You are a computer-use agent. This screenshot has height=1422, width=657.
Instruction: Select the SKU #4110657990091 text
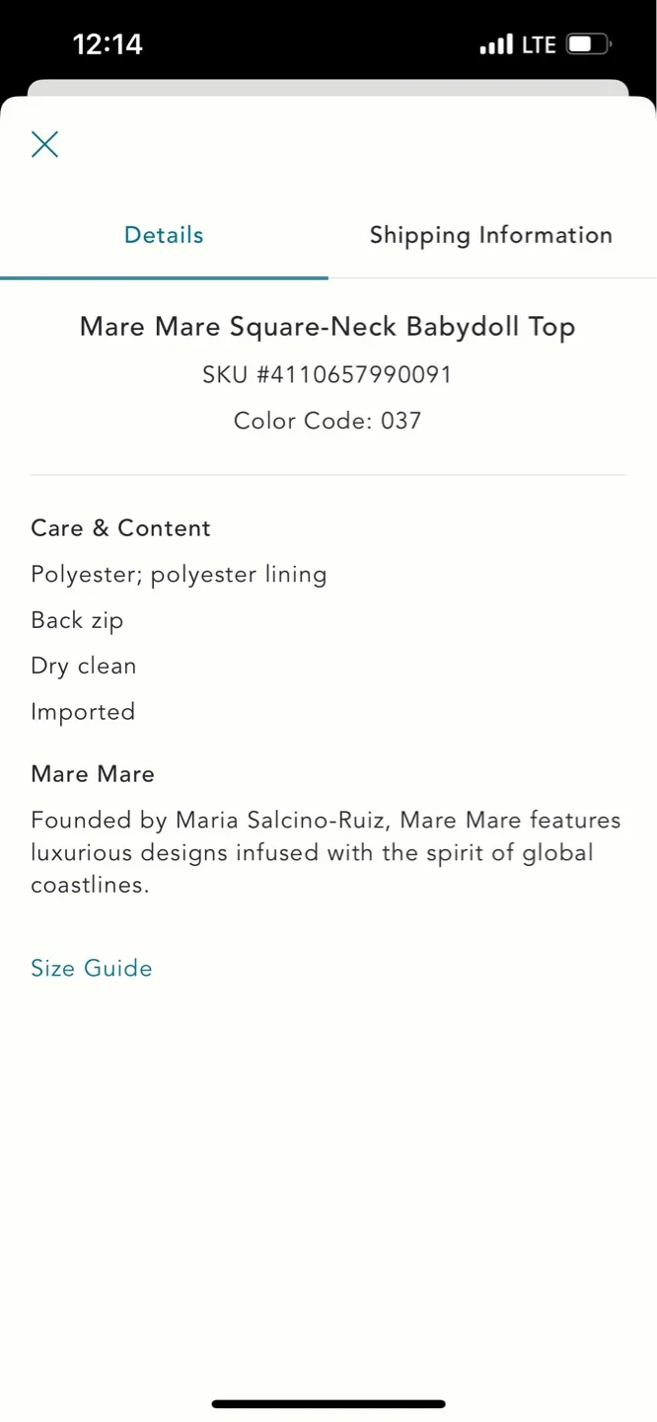point(328,374)
